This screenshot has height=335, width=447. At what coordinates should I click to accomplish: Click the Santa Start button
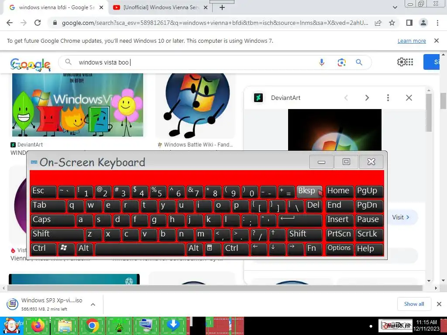(x=12, y=325)
